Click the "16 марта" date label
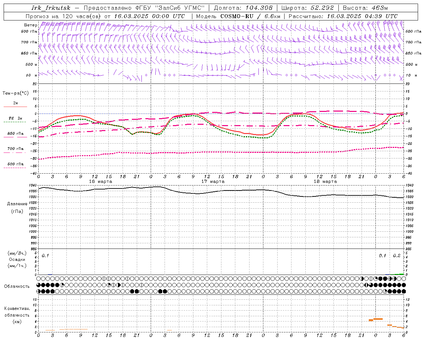 [x=100, y=182]
